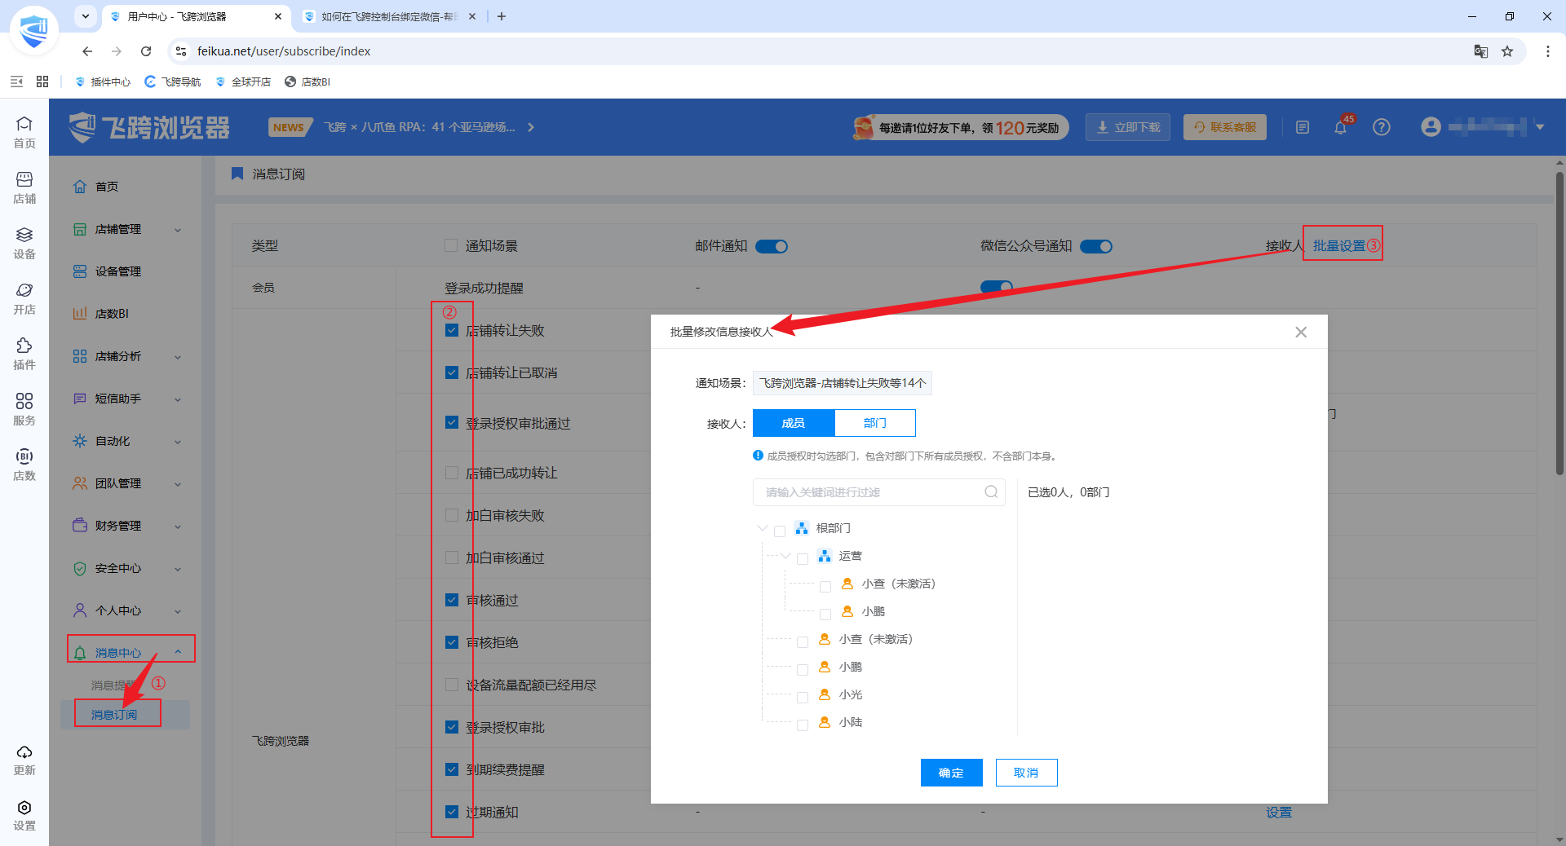Open 服务 in the far-left icon rail
This screenshot has width=1566, height=846.
point(24,409)
